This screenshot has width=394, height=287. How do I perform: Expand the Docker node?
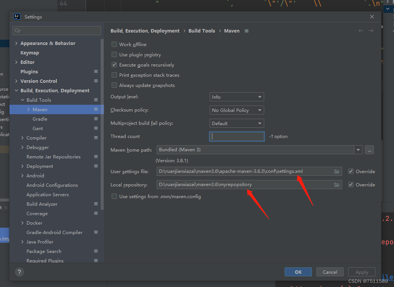coord(22,223)
